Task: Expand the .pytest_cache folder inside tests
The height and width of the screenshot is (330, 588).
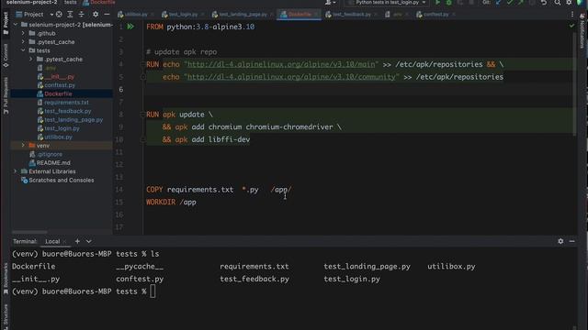Action: [31, 59]
